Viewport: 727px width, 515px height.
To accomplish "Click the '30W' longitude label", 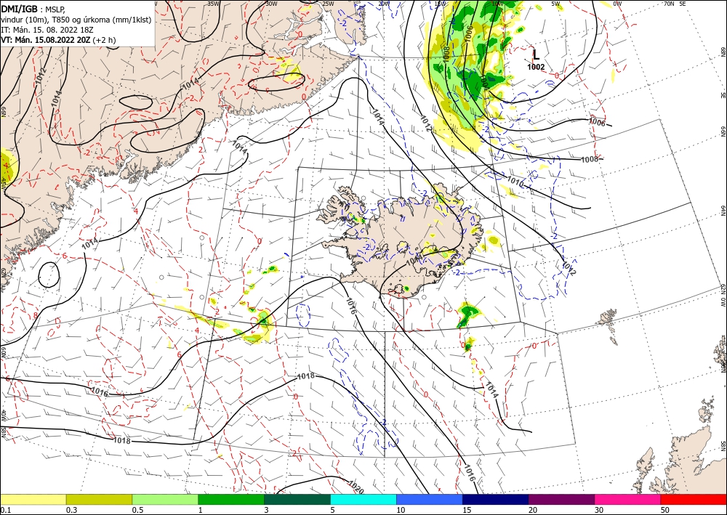I will click(x=271, y=3).
